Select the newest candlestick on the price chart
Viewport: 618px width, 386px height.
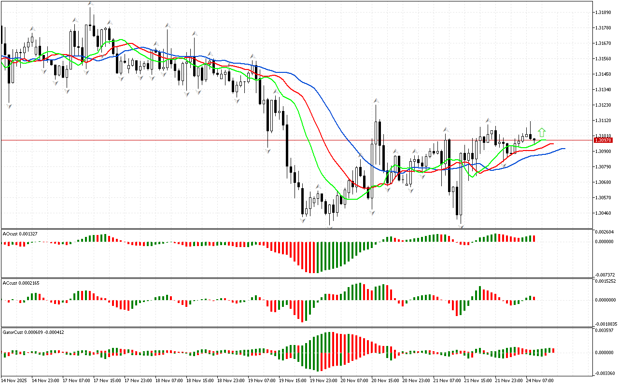point(534,139)
